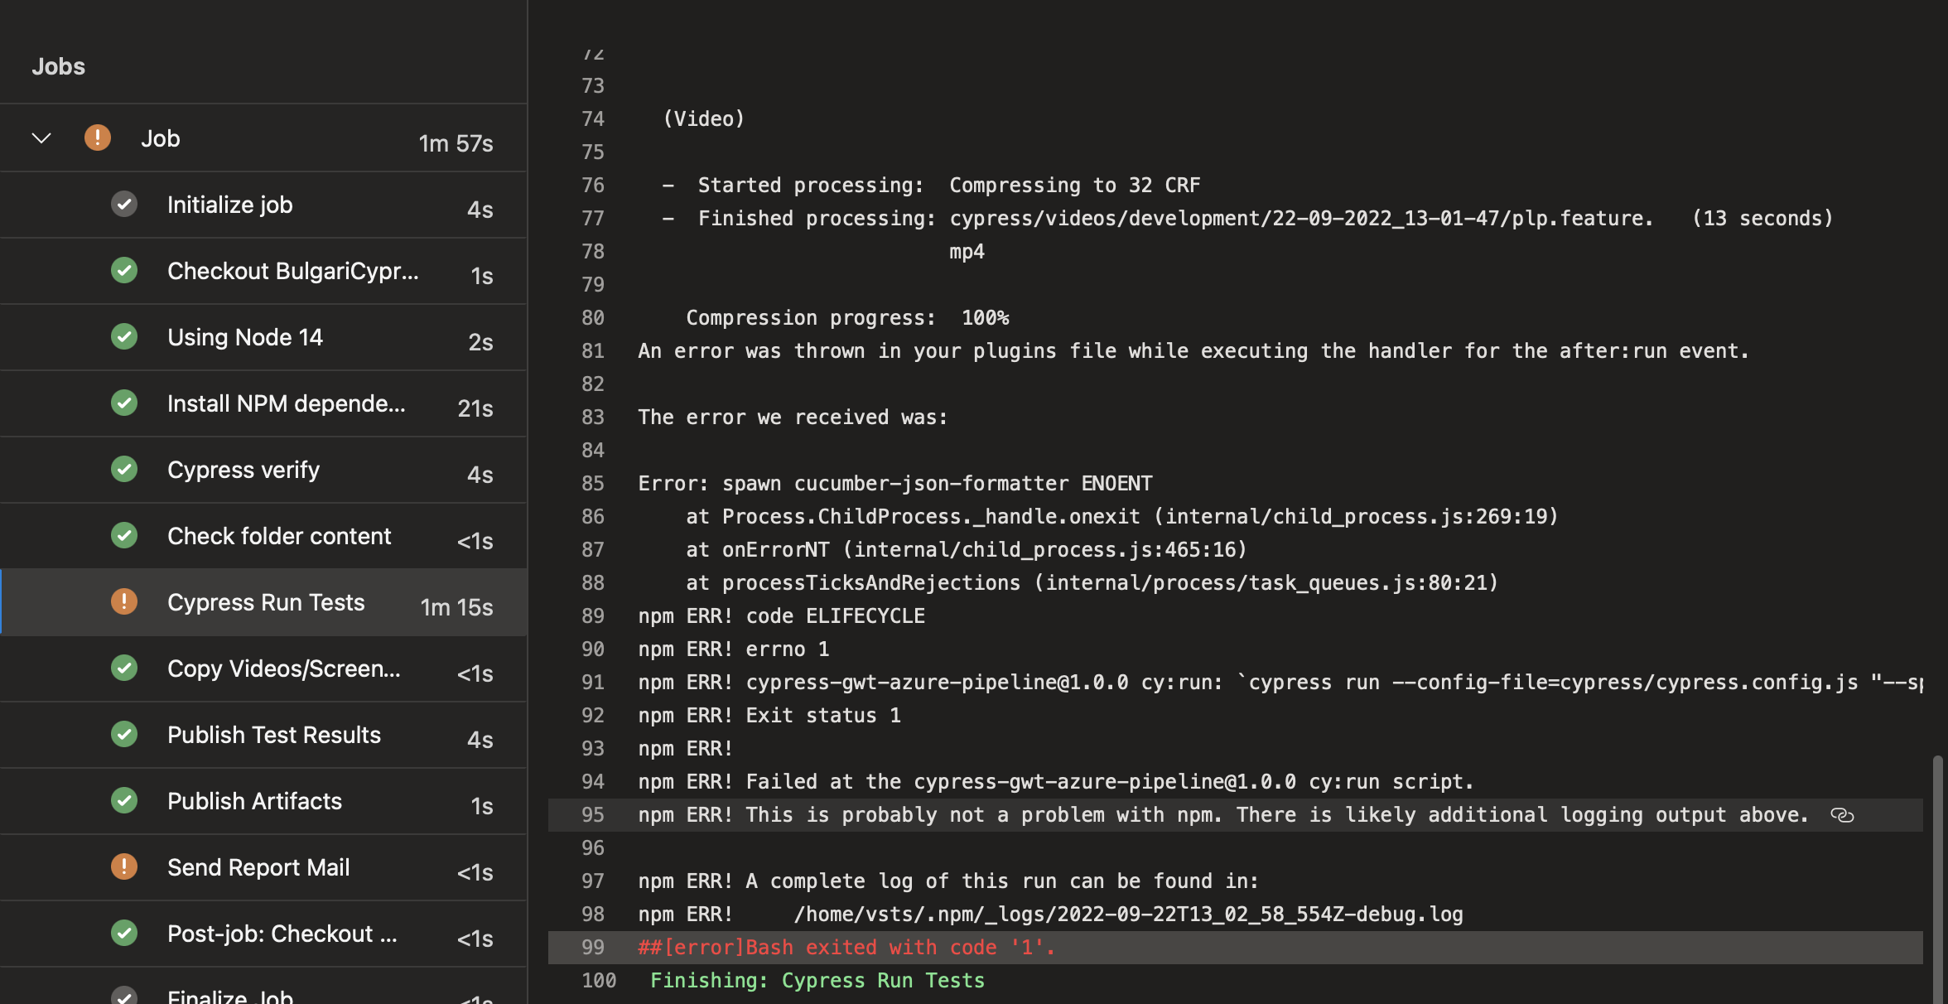Click the warning icon beside Send Report Mail

(x=124, y=866)
